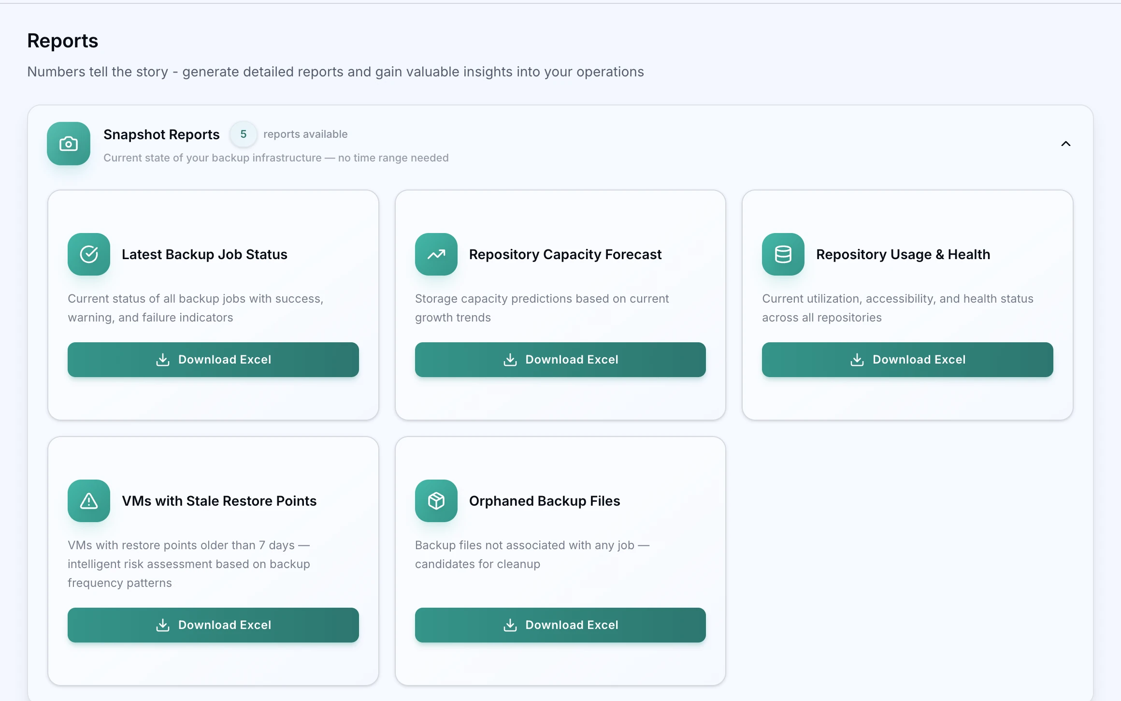Click the '5' reports available badge
This screenshot has width=1121, height=701.
(244, 134)
